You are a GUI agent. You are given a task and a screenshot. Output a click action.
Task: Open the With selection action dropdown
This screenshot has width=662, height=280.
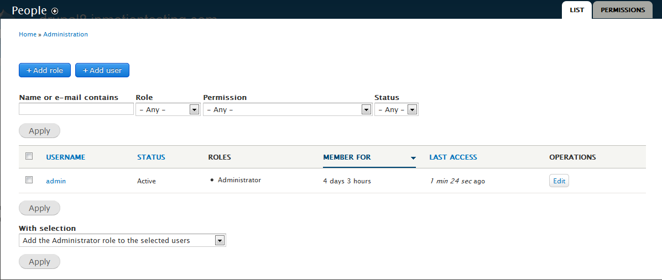click(x=122, y=240)
